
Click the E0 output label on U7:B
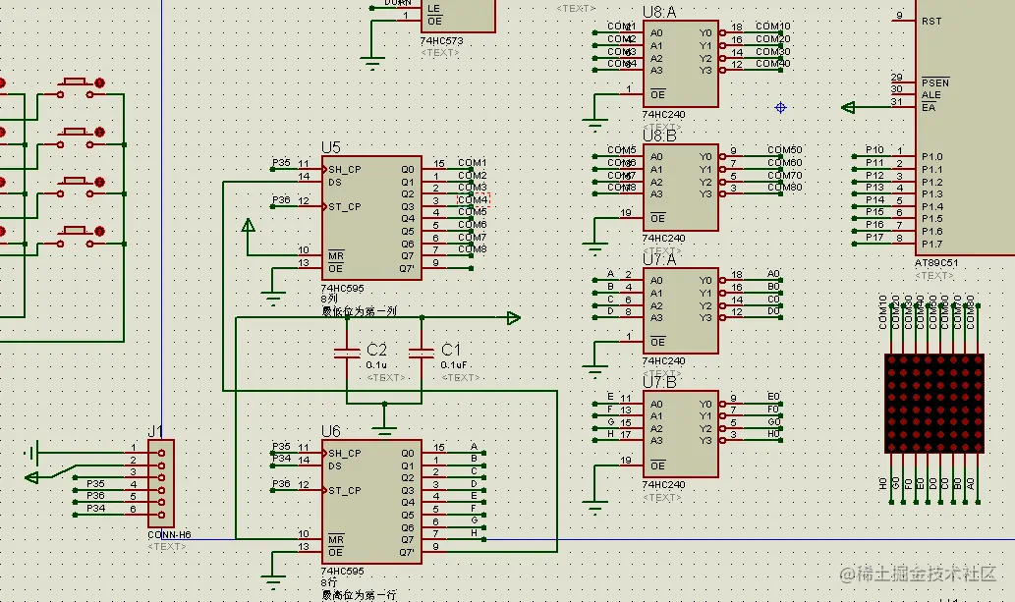[x=773, y=396]
